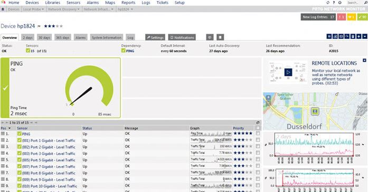The width and height of the screenshot is (368, 192).
Task: Tick the checkbox for the PING sensor row
Action: [x=258, y=133]
